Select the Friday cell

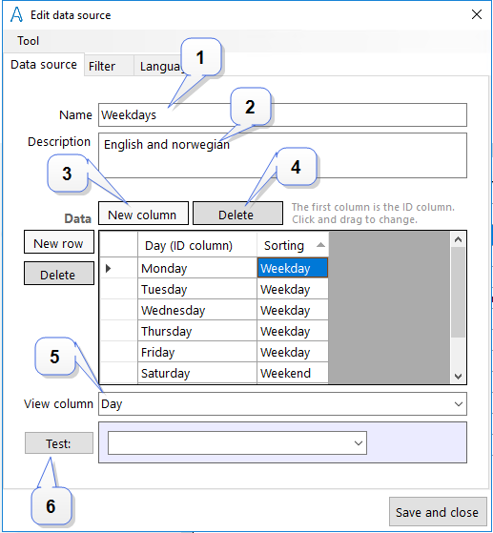point(197,352)
